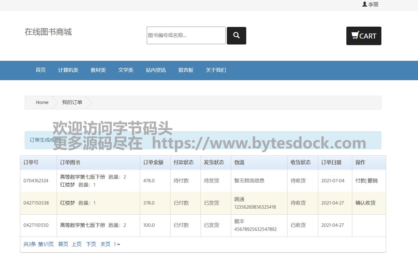Open 站内资讯 news page
The height and width of the screenshot is (271, 418).
click(x=156, y=70)
